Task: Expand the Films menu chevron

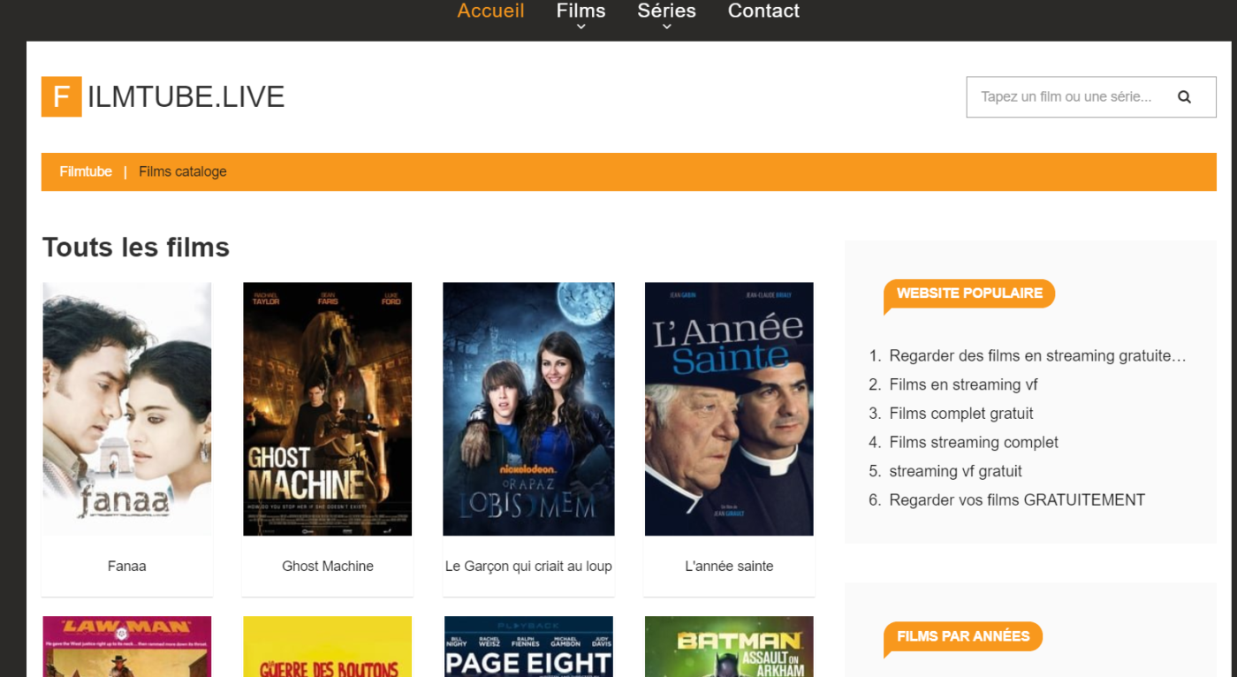Action: [581, 27]
